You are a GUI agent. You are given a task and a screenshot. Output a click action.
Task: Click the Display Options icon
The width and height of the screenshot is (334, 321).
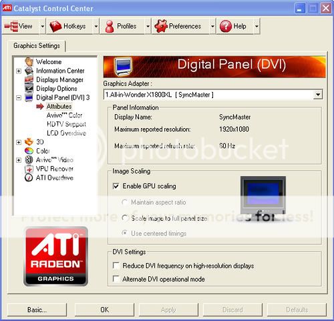29,89
